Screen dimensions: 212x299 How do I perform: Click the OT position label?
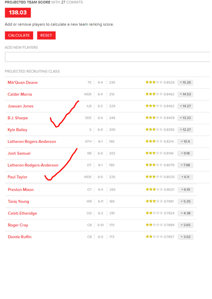[89, 190]
